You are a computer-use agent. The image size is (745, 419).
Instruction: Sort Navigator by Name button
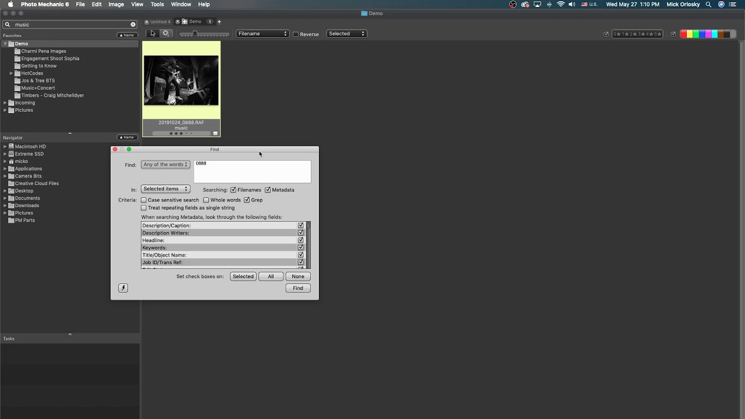[x=127, y=137]
